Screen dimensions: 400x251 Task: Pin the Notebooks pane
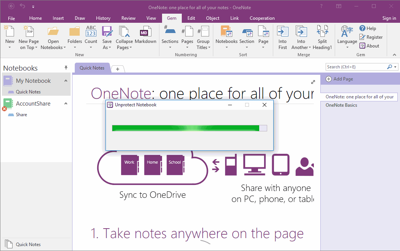(x=66, y=68)
